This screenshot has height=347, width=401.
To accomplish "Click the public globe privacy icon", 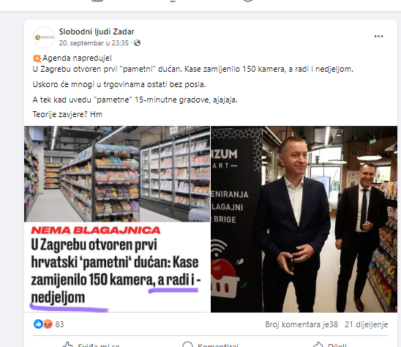I will (138, 42).
